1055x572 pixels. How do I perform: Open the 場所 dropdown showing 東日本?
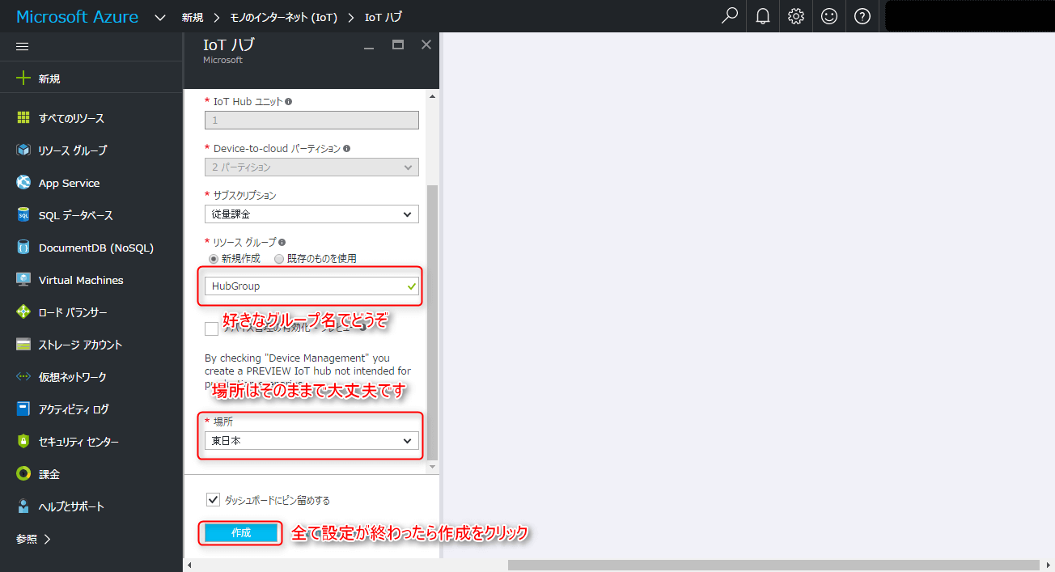pyautogui.click(x=311, y=441)
